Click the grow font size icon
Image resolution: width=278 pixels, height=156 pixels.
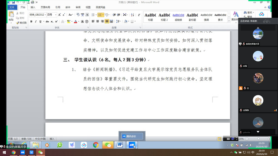click(x=60, y=15)
